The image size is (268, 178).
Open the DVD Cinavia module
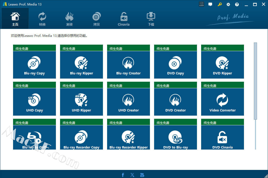[223, 138]
